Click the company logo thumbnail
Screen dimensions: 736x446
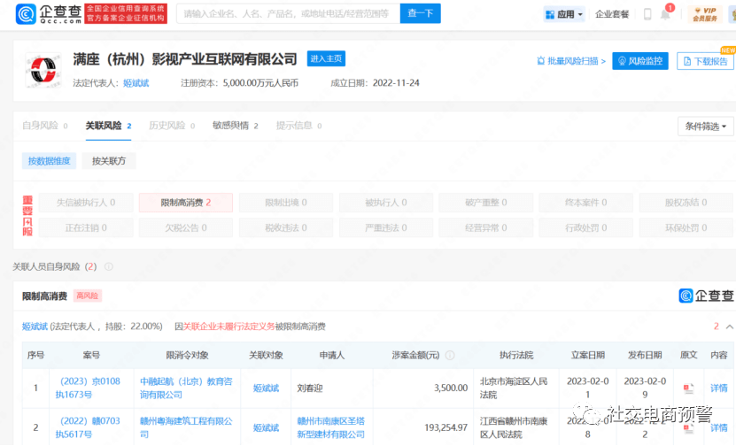(43, 70)
